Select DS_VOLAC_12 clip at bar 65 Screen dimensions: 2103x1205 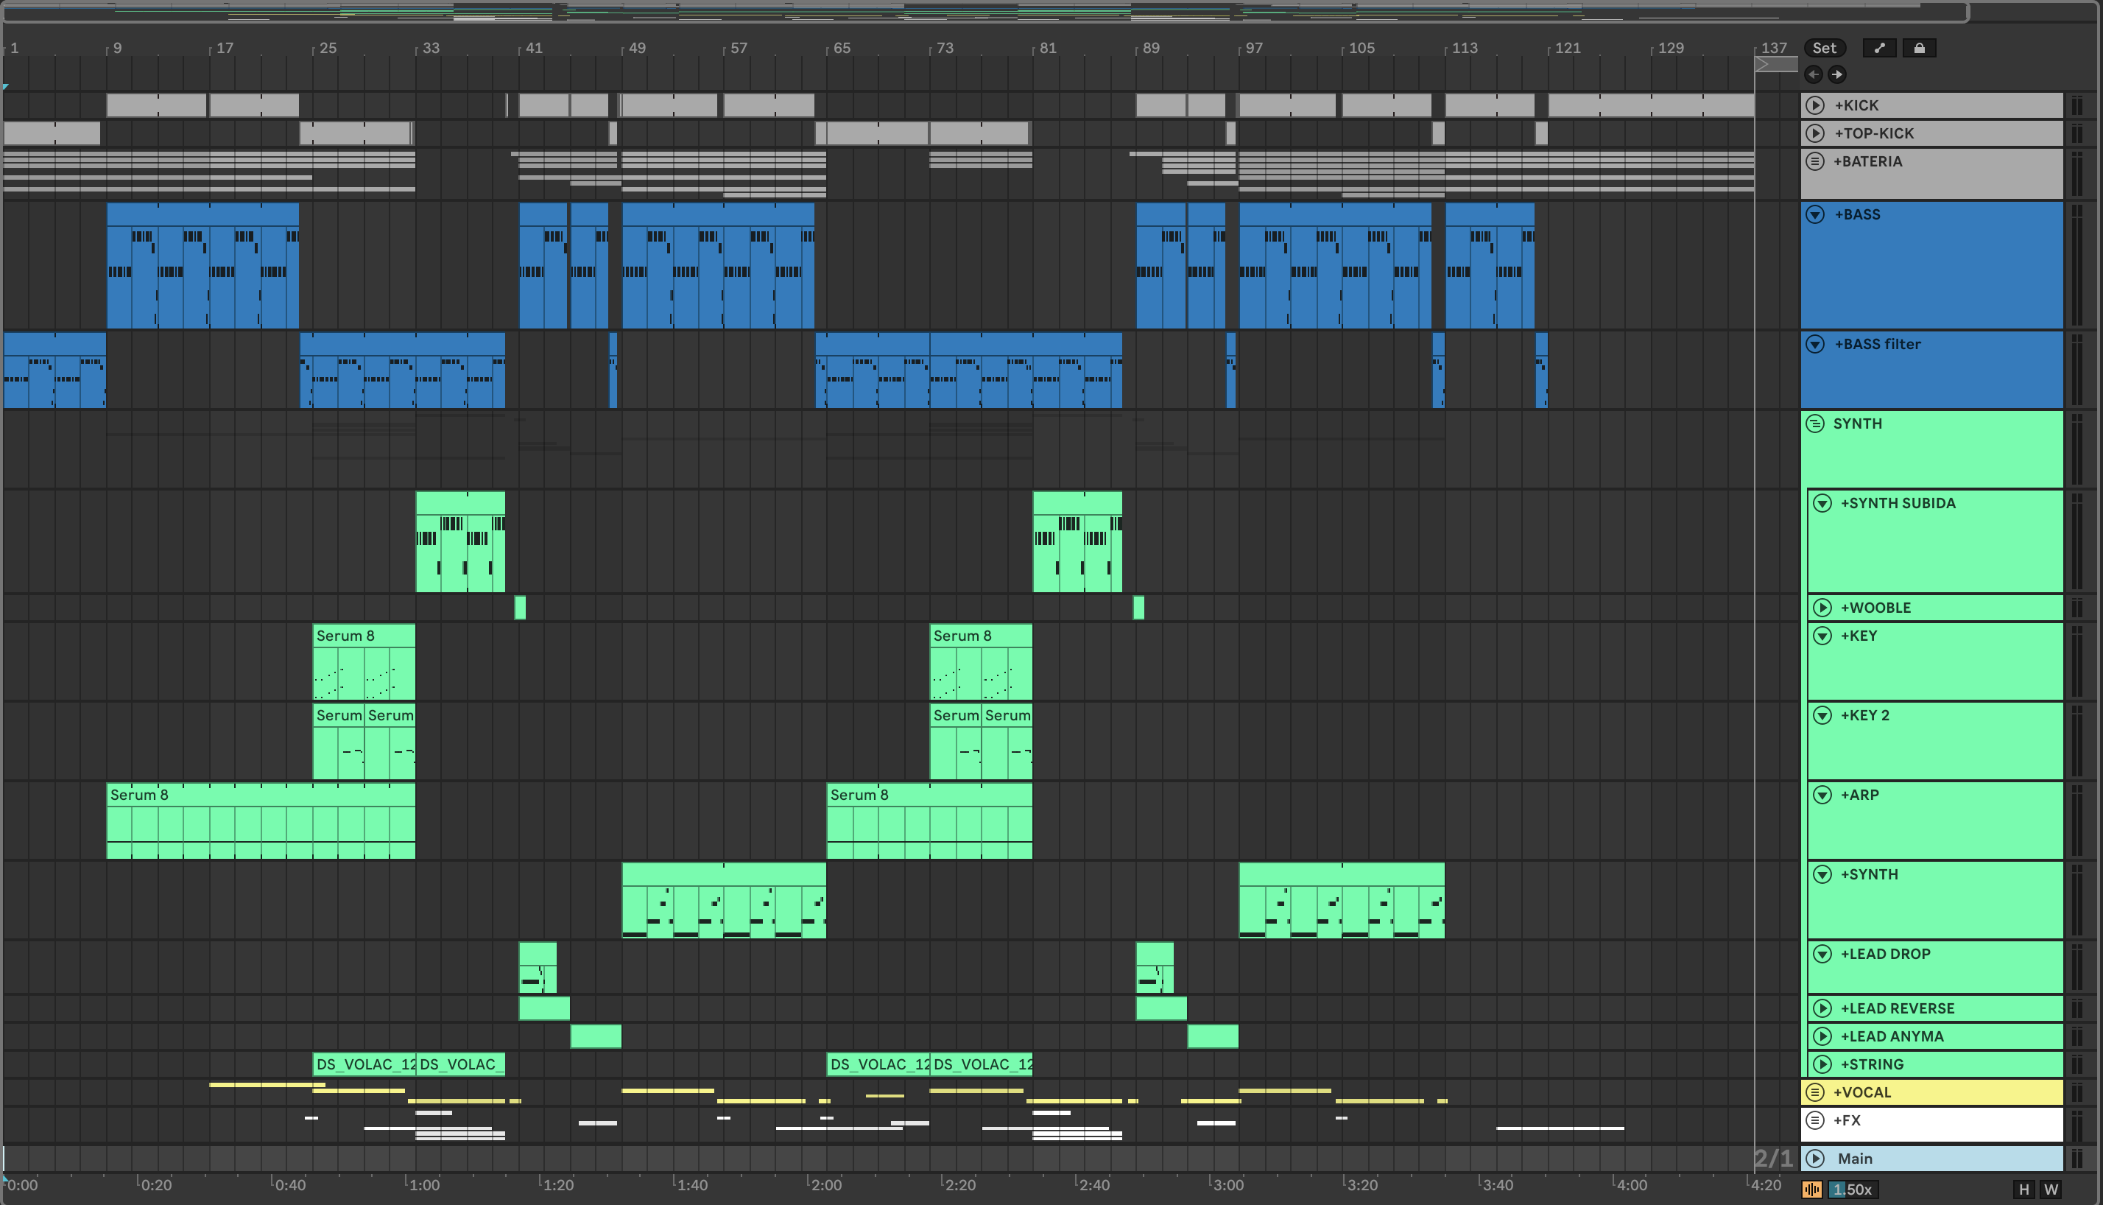[878, 1064]
